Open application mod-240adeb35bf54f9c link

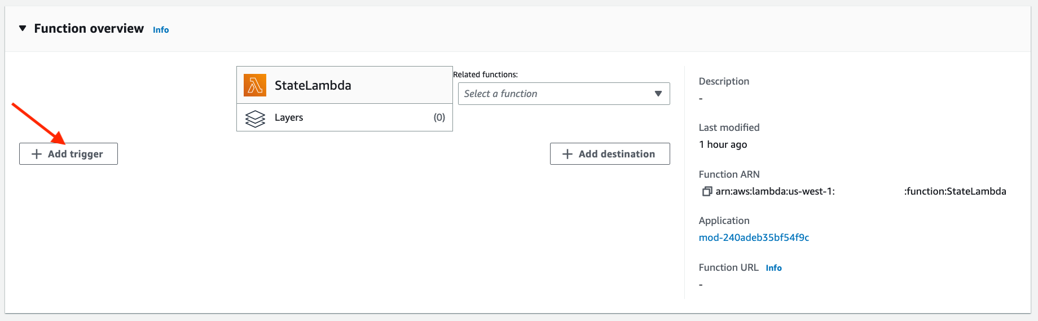[754, 238]
